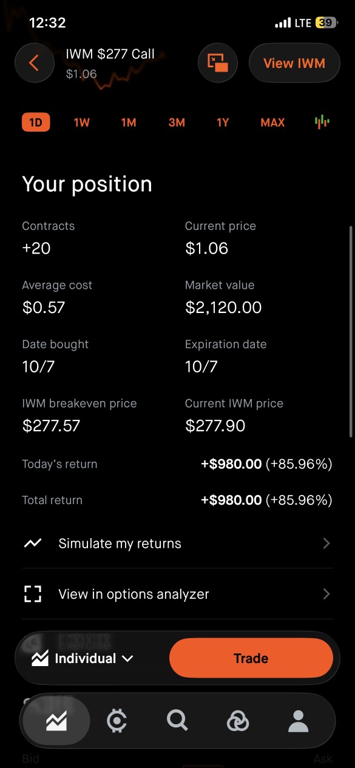This screenshot has width=355, height=768.
Task: Tap the View IWM button
Action: [294, 63]
